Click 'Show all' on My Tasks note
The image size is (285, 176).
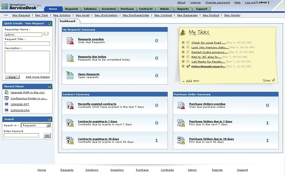click(x=269, y=80)
